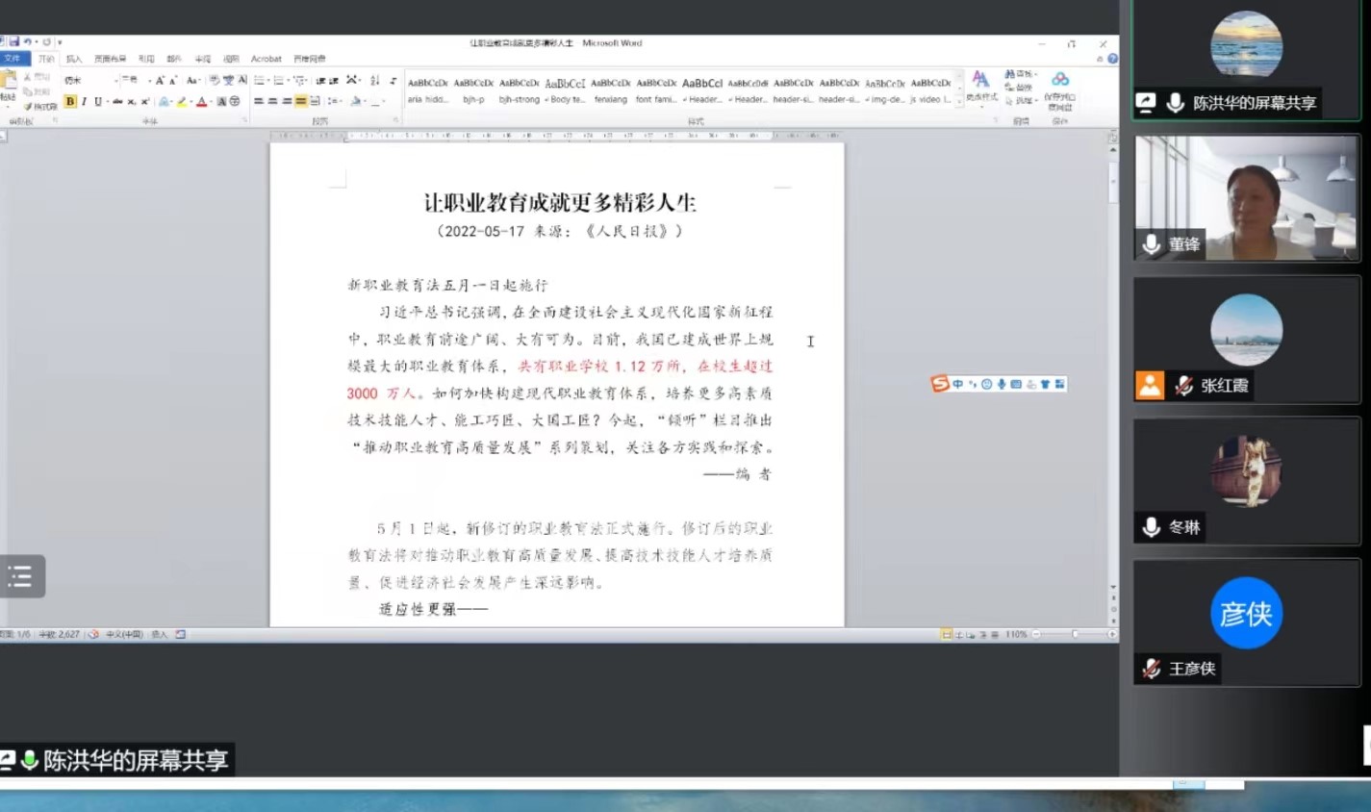The height and width of the screenshot is (812, 1371).
Task: Toggle bold formatting in the ribbon
Action: coord(70,101)
